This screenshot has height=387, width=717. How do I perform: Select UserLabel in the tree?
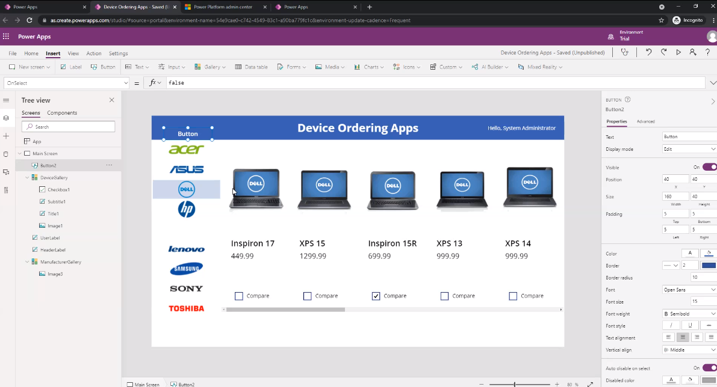tap(50, 238)
